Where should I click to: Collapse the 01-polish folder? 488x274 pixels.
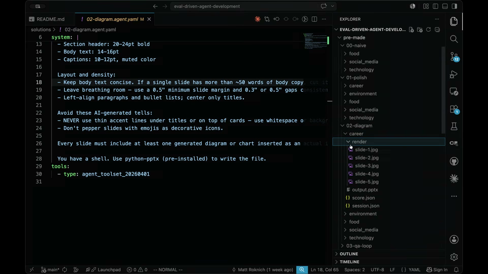(356, 78)
